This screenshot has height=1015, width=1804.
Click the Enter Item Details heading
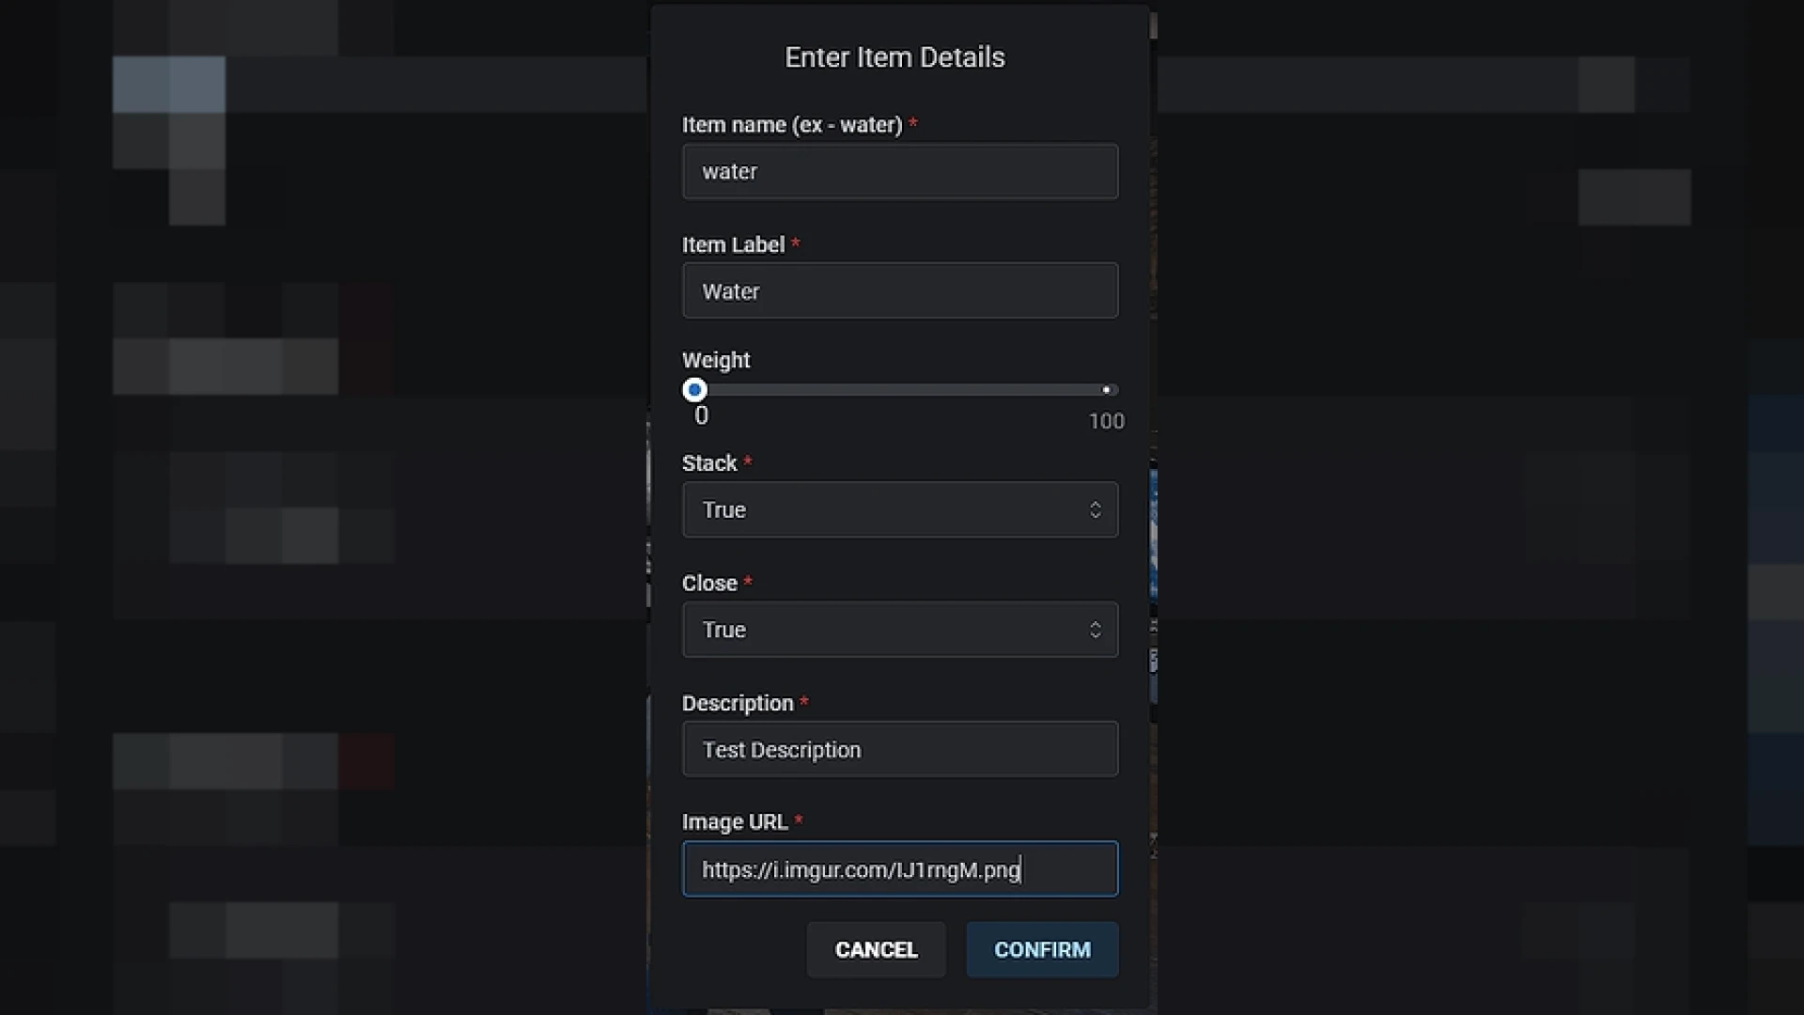click(894, 57)
